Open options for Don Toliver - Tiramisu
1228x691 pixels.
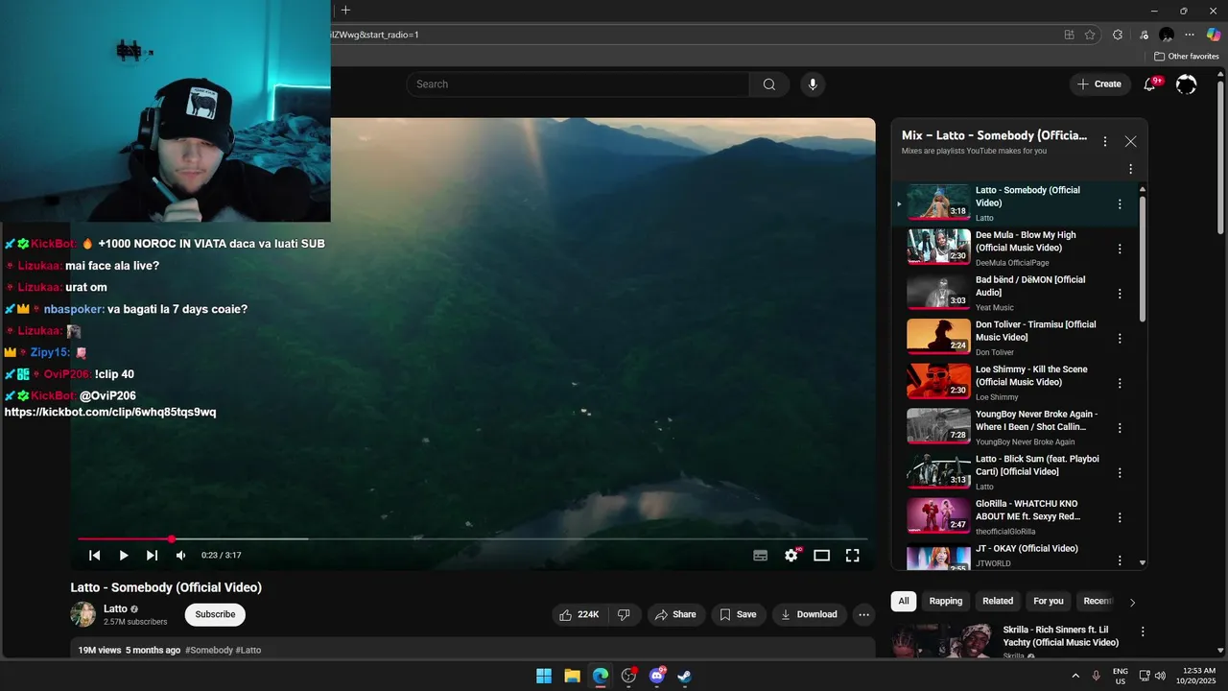coord(1119,338)
